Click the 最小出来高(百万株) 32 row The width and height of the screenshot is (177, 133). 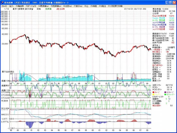(163, 40)
